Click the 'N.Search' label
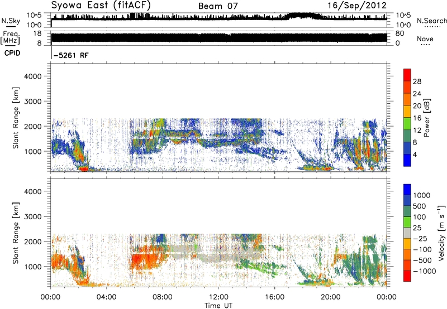The height and width of the screenshot is (309, 447). pos(432,21)
